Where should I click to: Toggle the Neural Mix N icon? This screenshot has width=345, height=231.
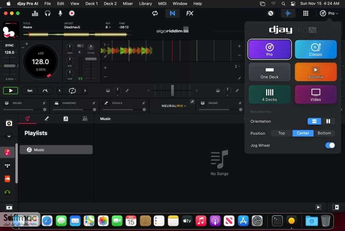(172, 13)
